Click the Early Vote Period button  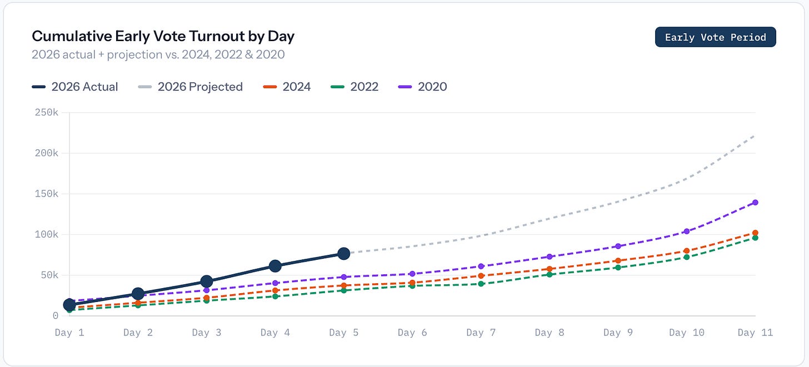tap(715, 37)
